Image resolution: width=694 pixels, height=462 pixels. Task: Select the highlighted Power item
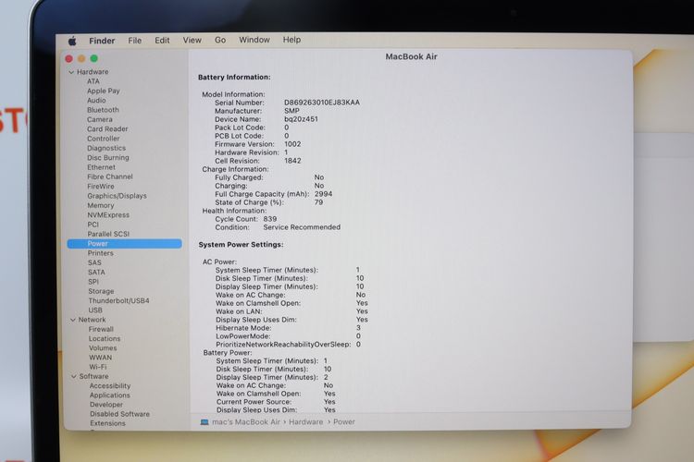coord(124,244)
